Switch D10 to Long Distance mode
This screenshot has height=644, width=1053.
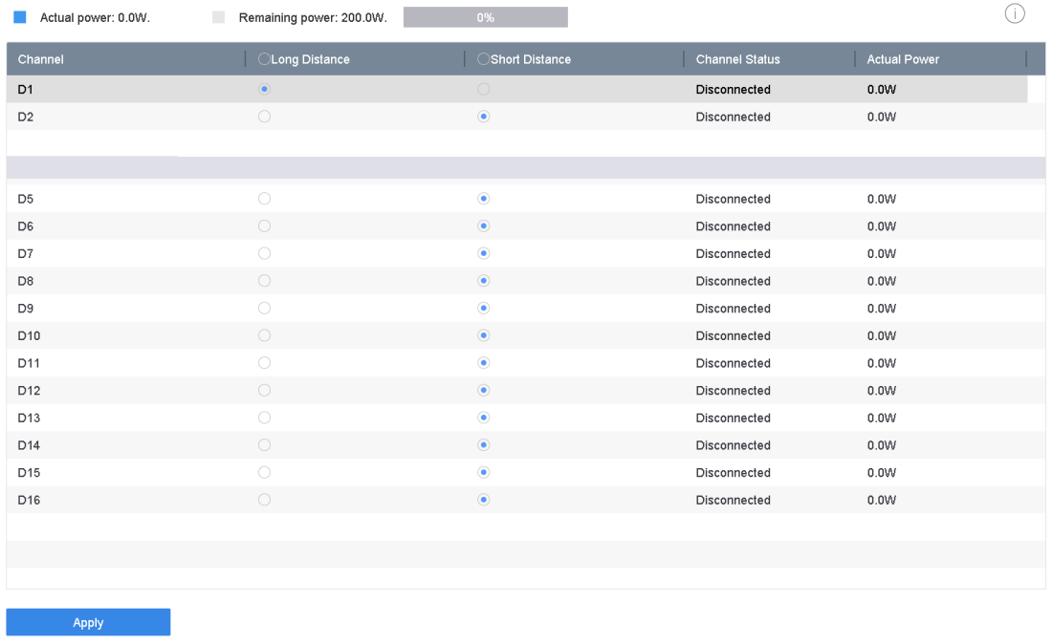[265, 335]
